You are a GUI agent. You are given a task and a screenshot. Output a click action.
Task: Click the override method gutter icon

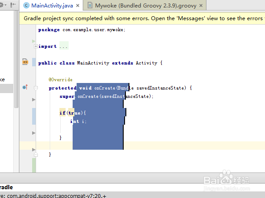pos(25,87)
